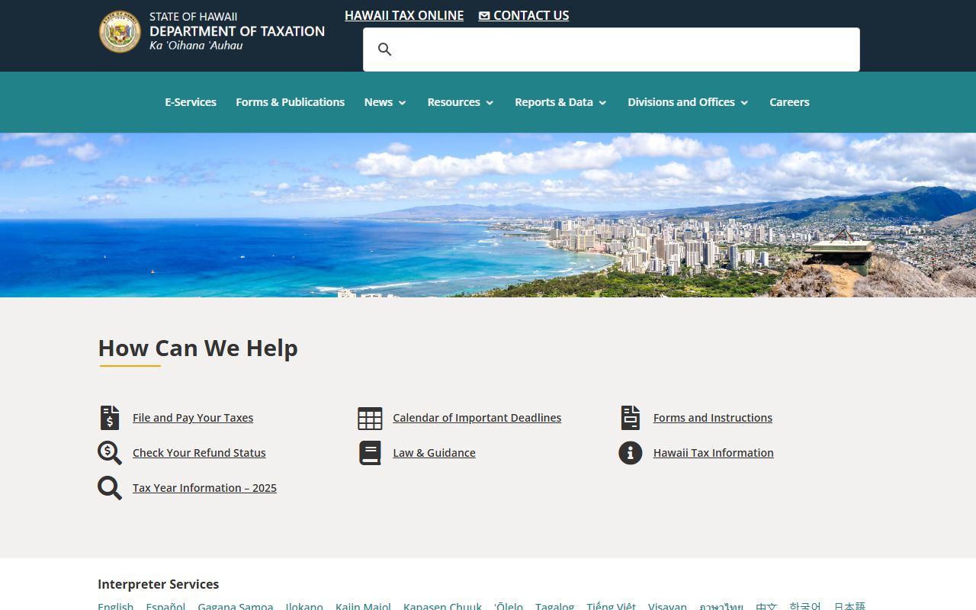976x610 pixels.
Task: Open Forms & Publications in navigation
Action: (291, 102)
